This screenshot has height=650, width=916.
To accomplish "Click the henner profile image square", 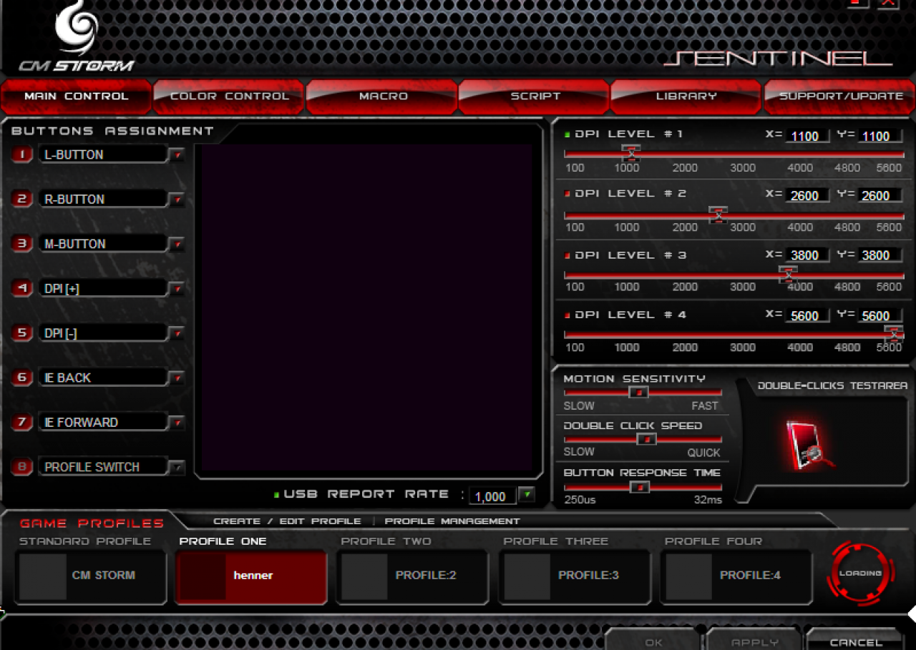I will click(x=203, y=576).
